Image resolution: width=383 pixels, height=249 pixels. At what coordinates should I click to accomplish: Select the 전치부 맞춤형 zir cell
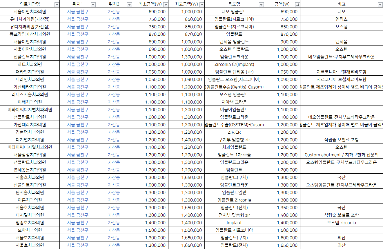[x=234, y=215]
